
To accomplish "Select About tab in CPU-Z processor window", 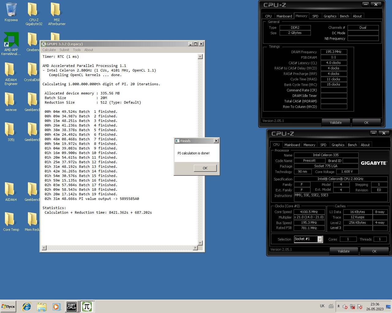I will (365, 145).
